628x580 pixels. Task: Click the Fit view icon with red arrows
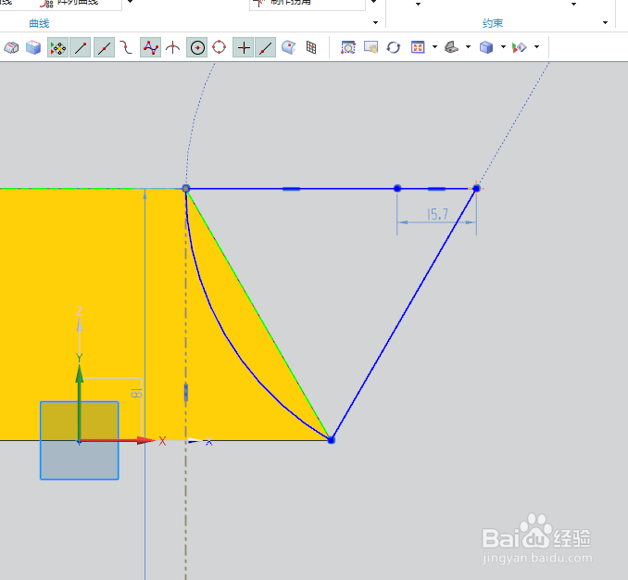418,47
